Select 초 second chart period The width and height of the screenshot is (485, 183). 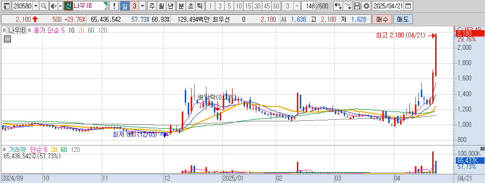click(x=190, y=5)
